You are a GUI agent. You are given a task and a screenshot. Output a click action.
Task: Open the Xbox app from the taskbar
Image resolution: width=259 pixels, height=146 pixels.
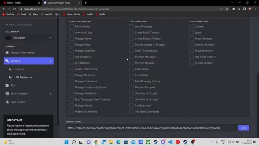[148, 142]
